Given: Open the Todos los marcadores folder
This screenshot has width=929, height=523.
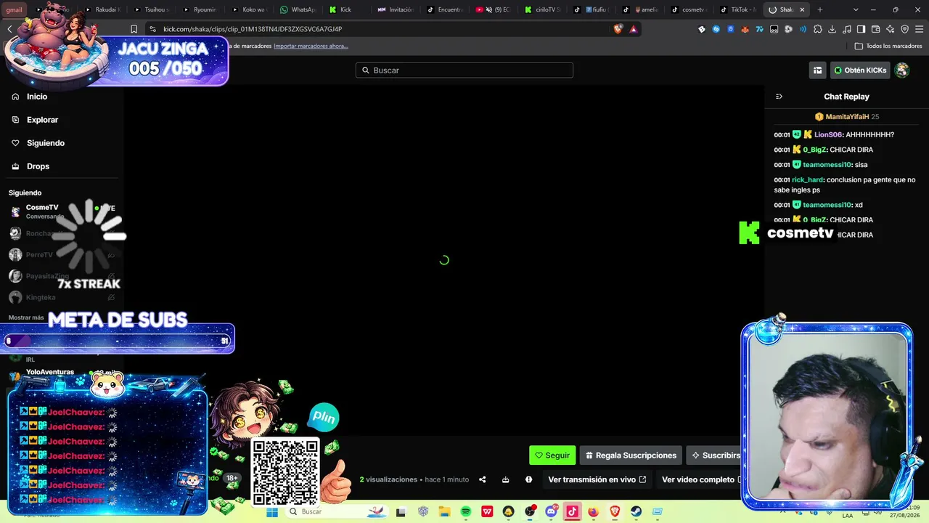Looking at the screenshot, I should click(x=888, y=46).
